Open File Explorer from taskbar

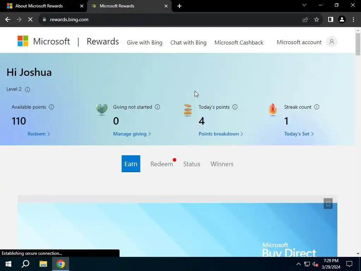click(x=43, y=264)
